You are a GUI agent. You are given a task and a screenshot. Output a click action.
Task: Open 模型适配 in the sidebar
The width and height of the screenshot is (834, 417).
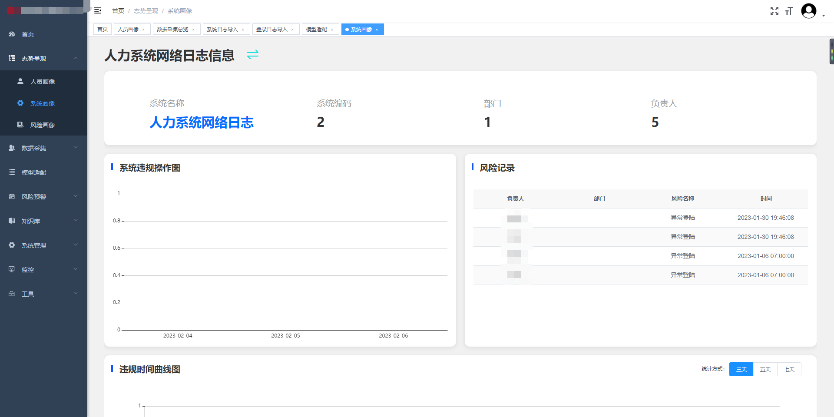[43, 172]
